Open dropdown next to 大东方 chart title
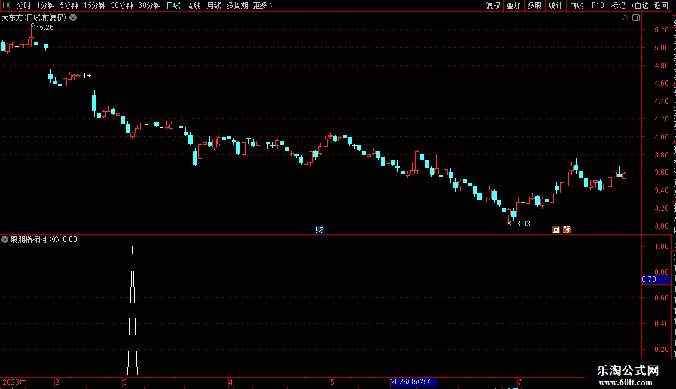Screen dimensions: 676x389 pos(74,18)
